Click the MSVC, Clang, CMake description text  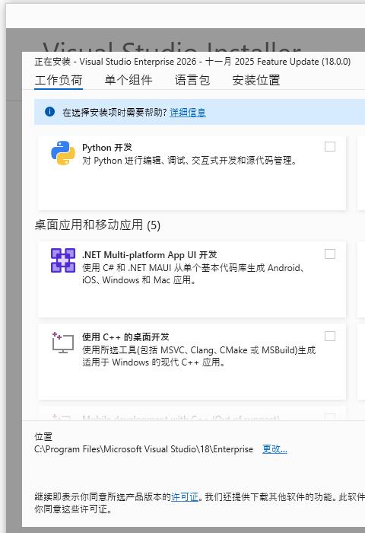tap(199, 356)
